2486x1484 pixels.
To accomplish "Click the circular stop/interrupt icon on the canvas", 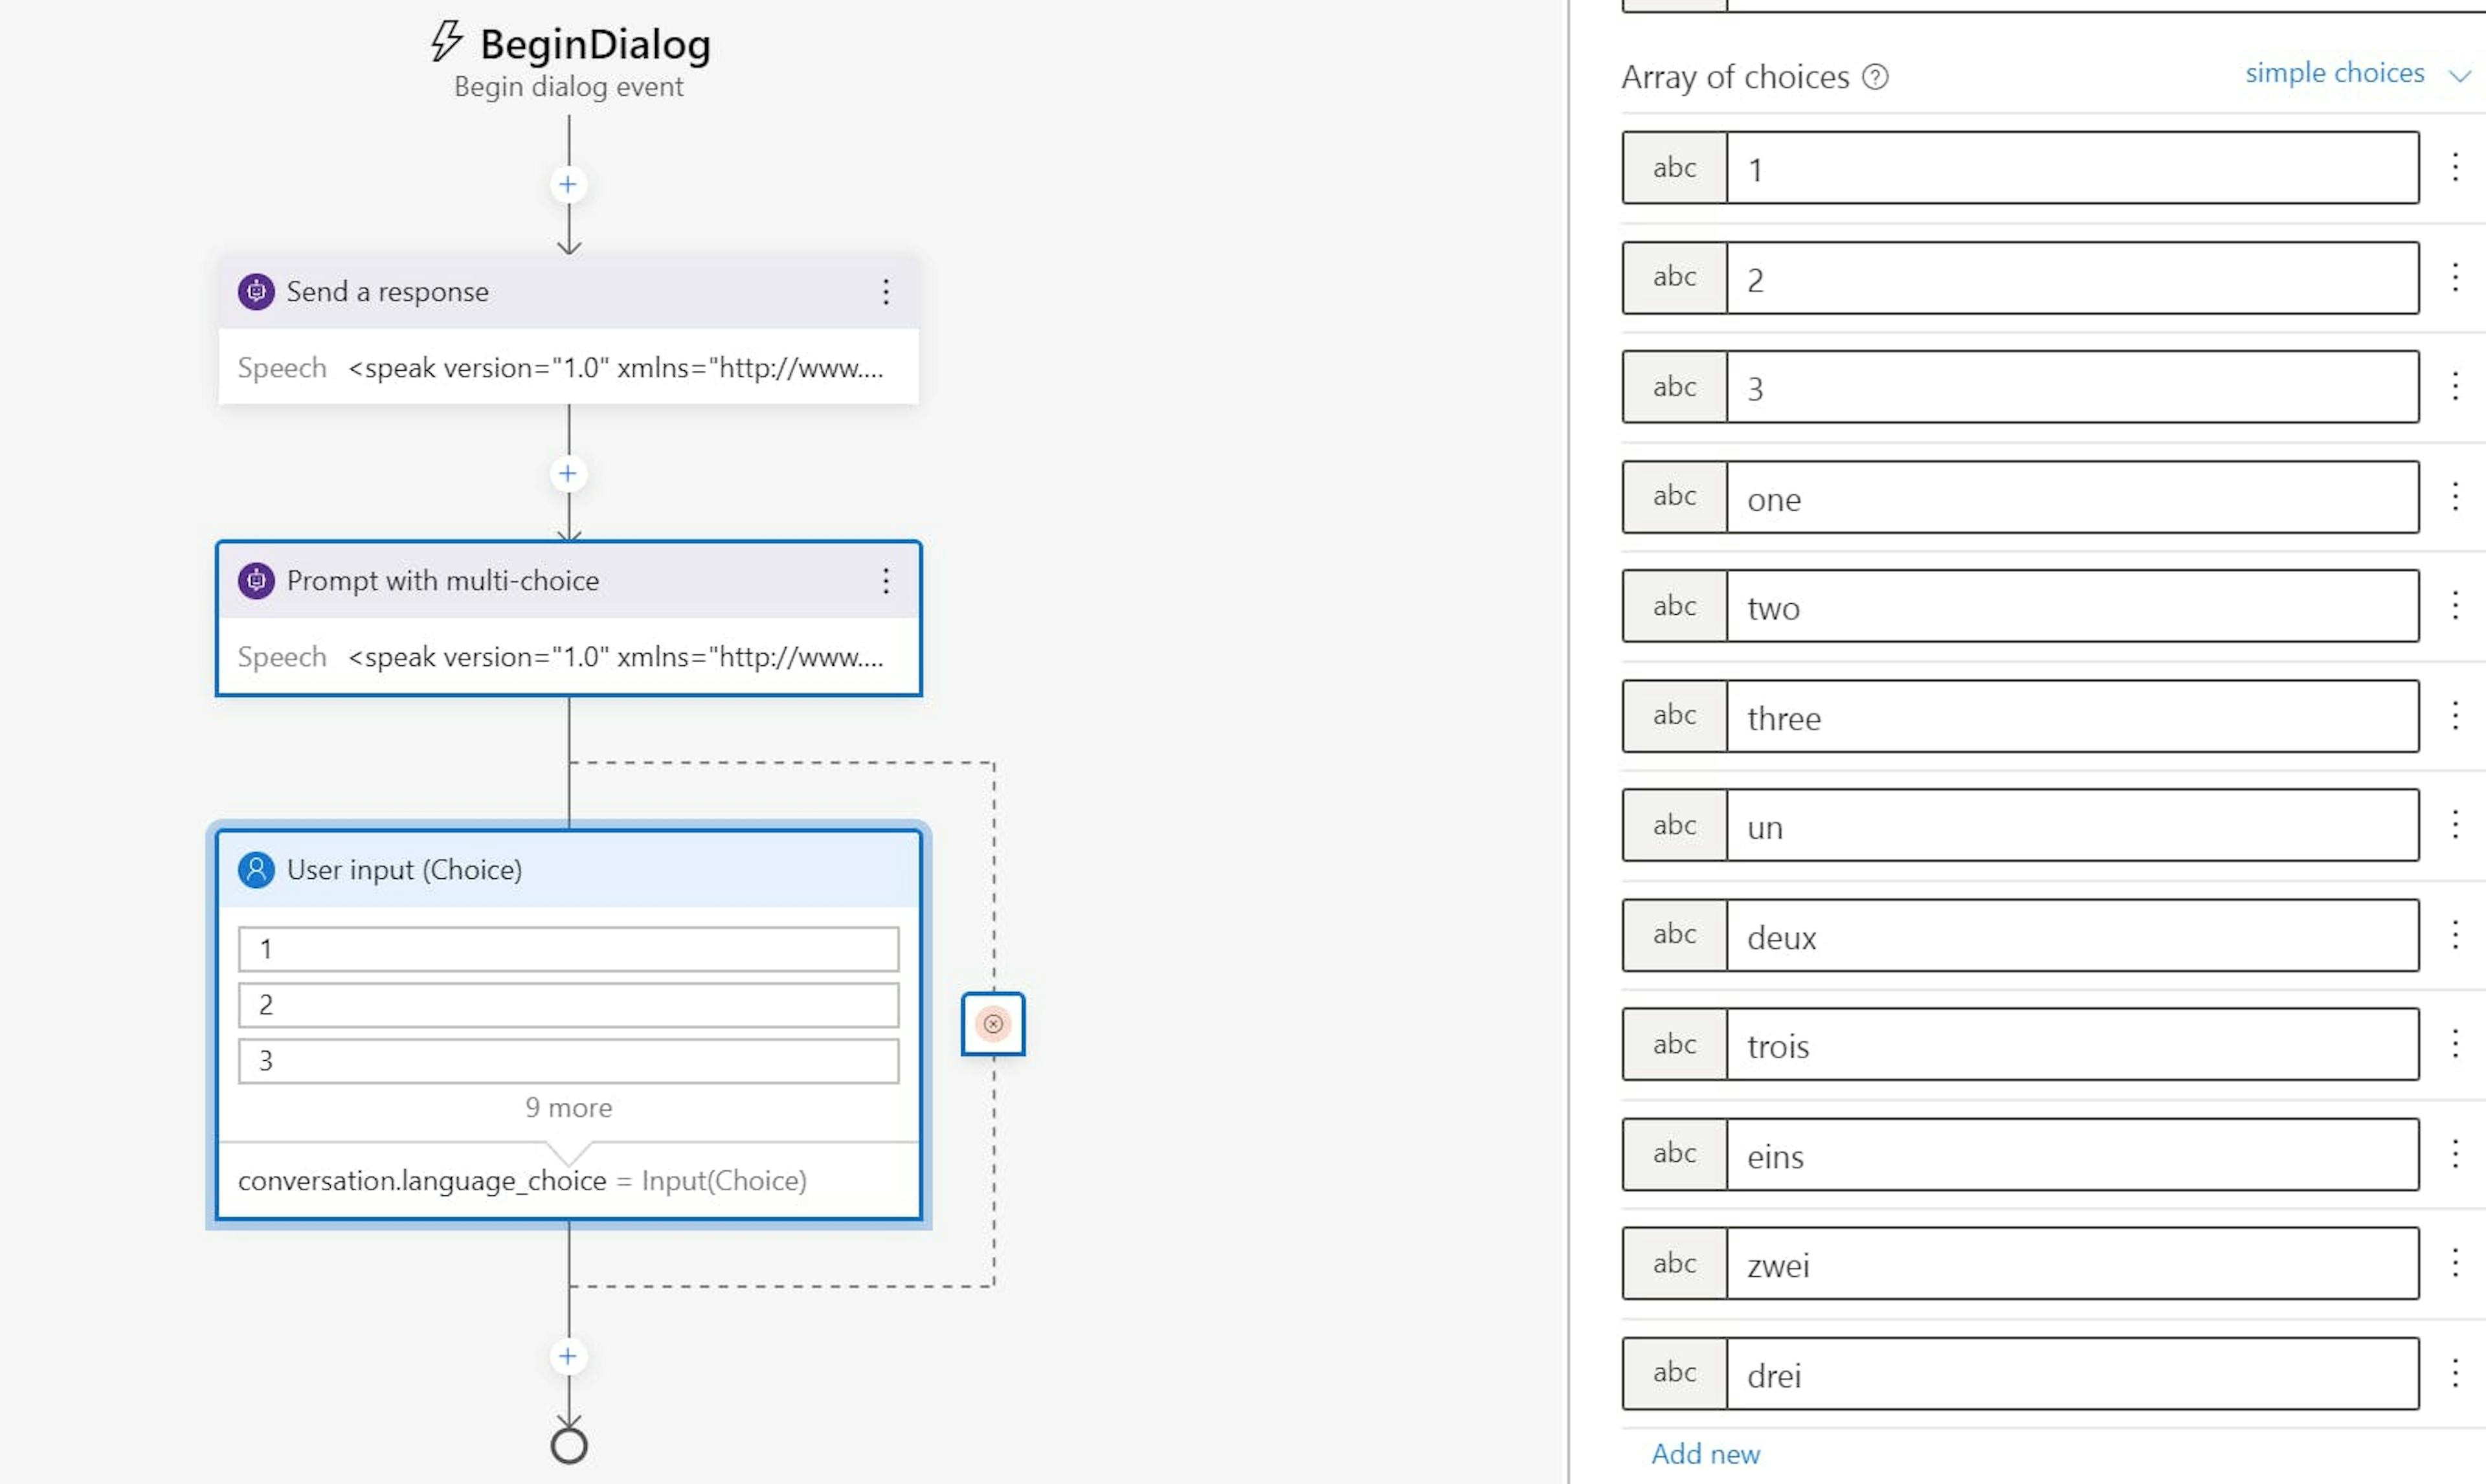I will click(993, 1024).
